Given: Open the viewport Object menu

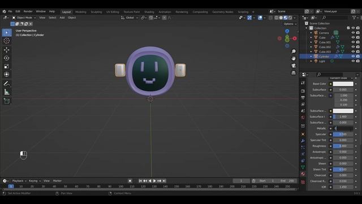Looking at the screenshot, I should point(72,18).
